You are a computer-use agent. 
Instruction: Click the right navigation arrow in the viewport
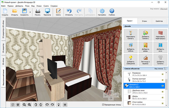[116, 95]
